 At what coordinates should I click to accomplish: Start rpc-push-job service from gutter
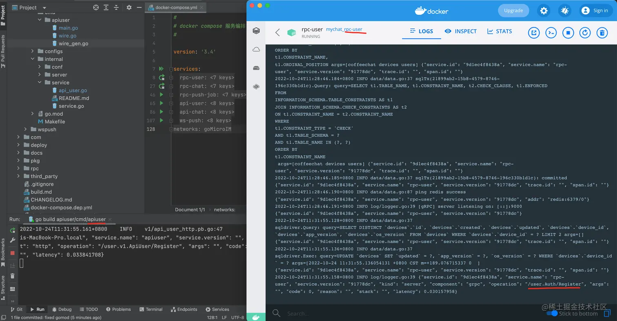pos(162,95)
